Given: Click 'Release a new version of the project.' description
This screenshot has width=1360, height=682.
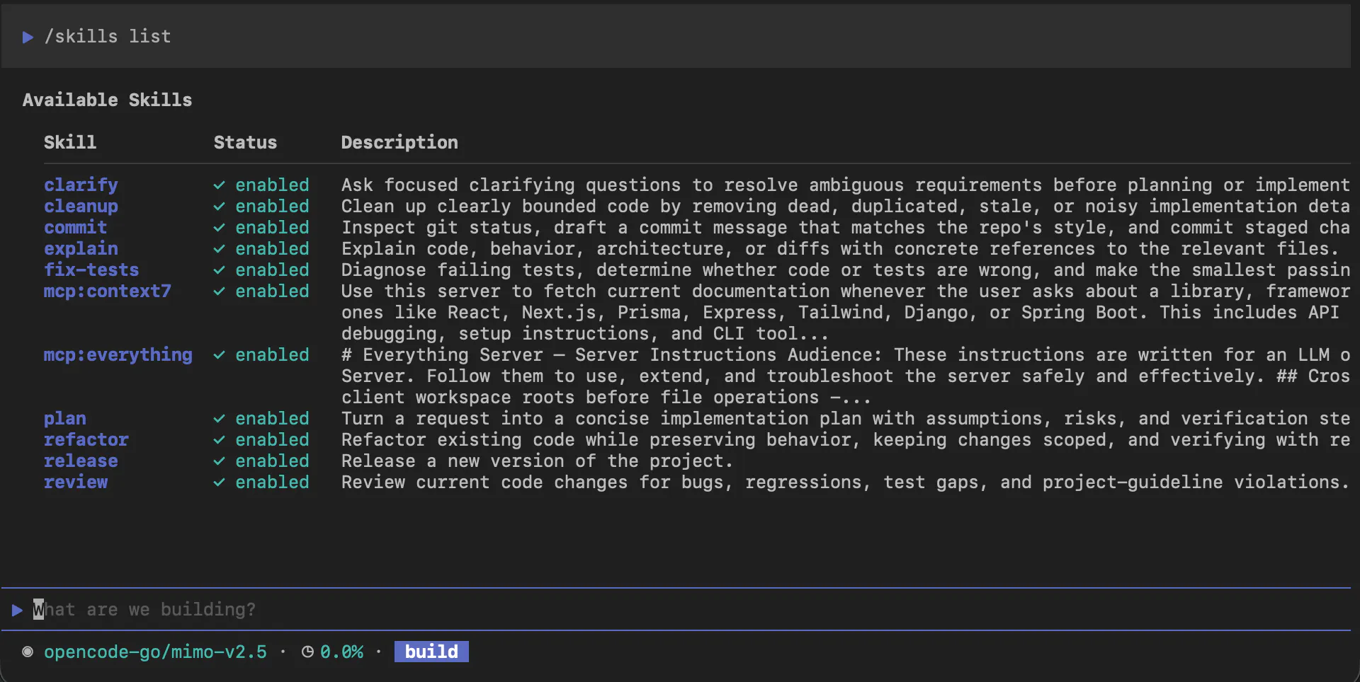Looking at the screenshot, I should point(537,461).
